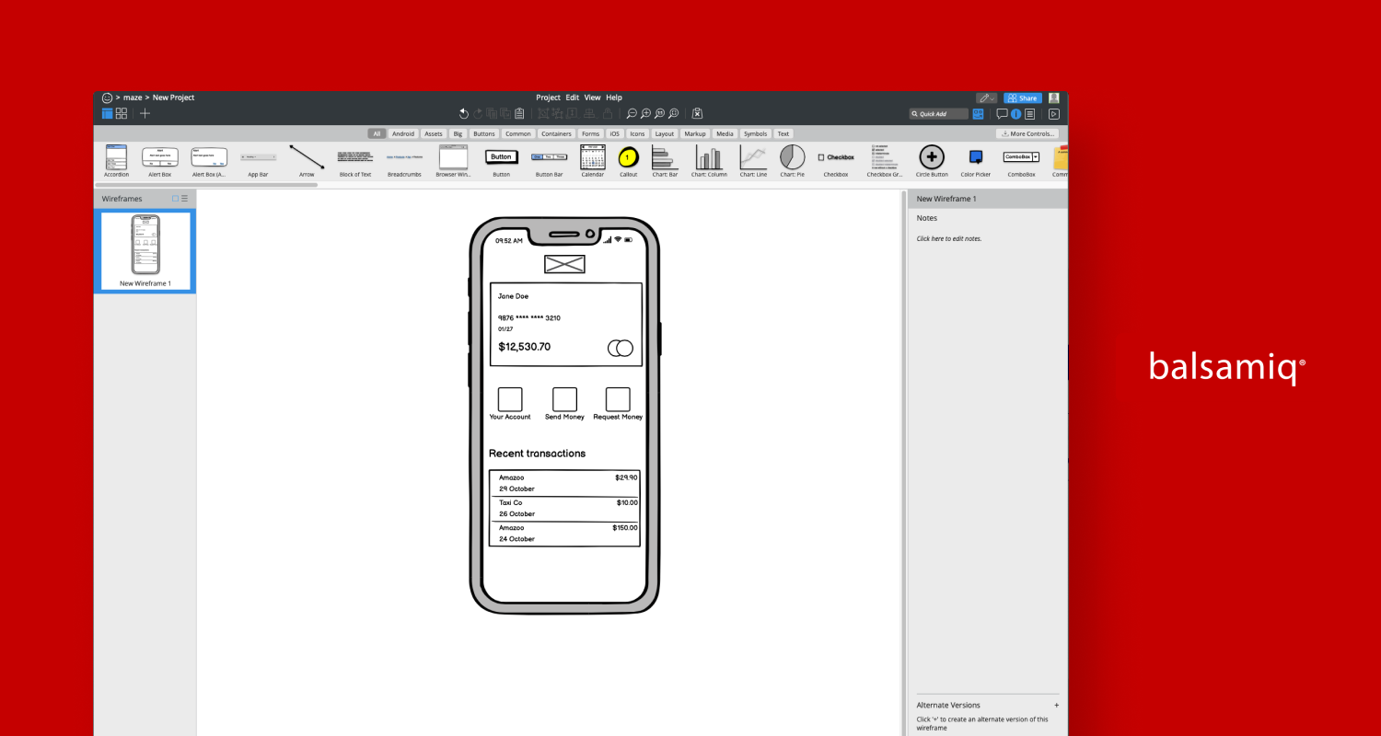Open the smiley face application menu
The image size is (1381, 736).
click(x=107, y=98)
